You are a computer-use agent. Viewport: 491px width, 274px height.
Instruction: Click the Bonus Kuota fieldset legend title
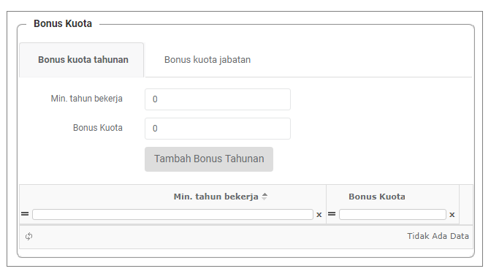(x=63, y=23)
